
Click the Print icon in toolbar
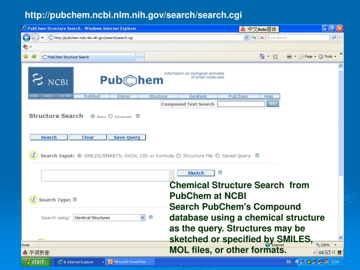[289, 57]
